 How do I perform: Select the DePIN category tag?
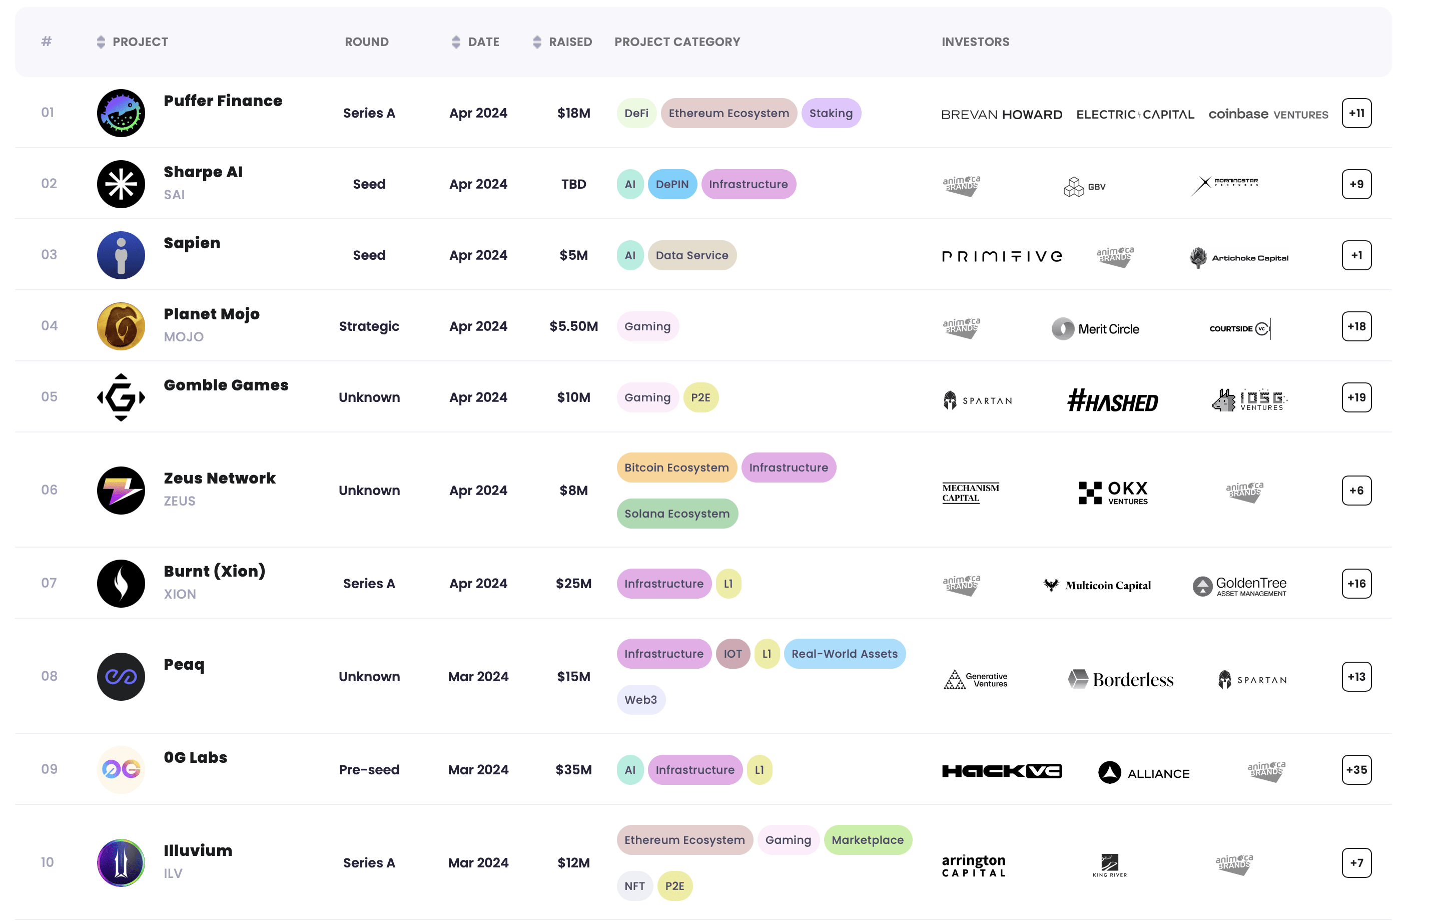point(671,184)
